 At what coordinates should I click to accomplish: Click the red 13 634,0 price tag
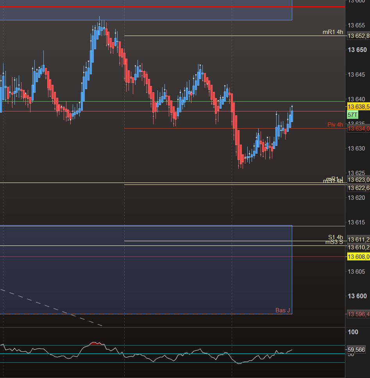[x=358, y=129]
